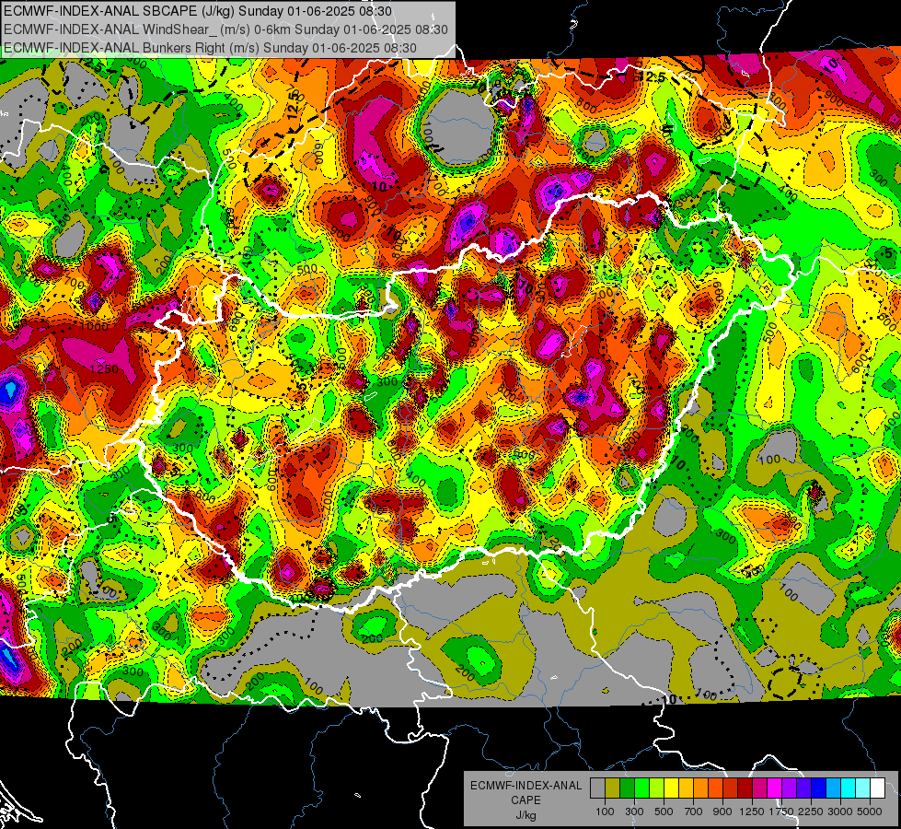901x829 pixels.
Task: Click the ECMWF-INDEX-ANAL label in the legend
Action: tap(526, 786)
